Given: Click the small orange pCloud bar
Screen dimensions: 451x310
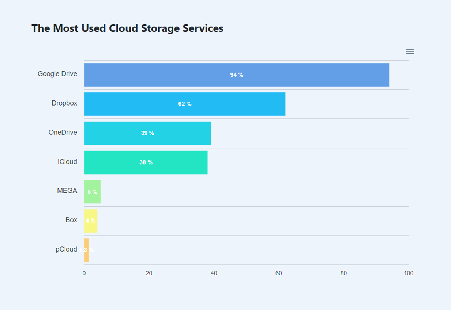Looking at the screenshot, I should point(86,250).
